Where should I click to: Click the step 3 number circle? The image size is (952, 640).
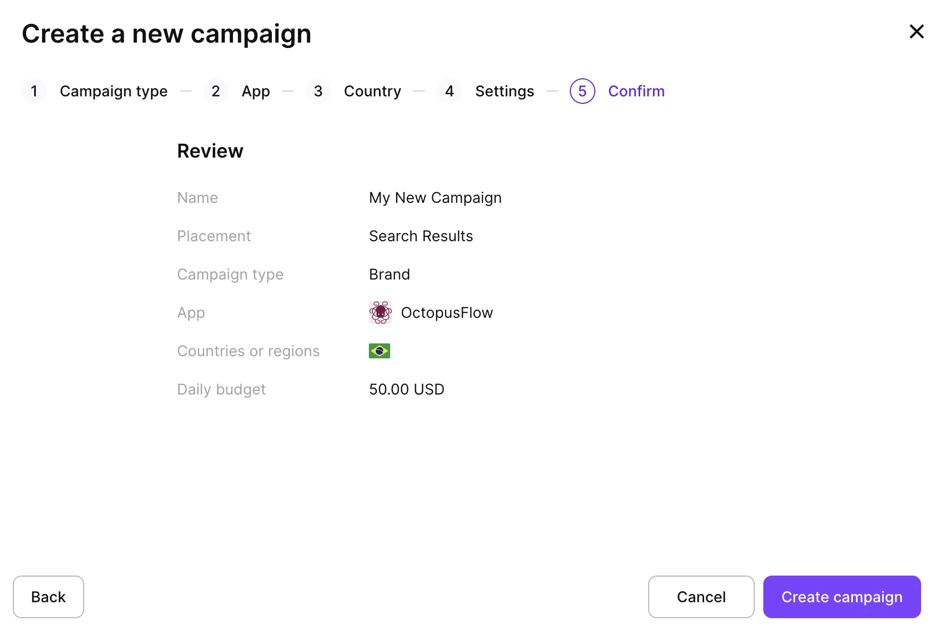click(318, 91)
